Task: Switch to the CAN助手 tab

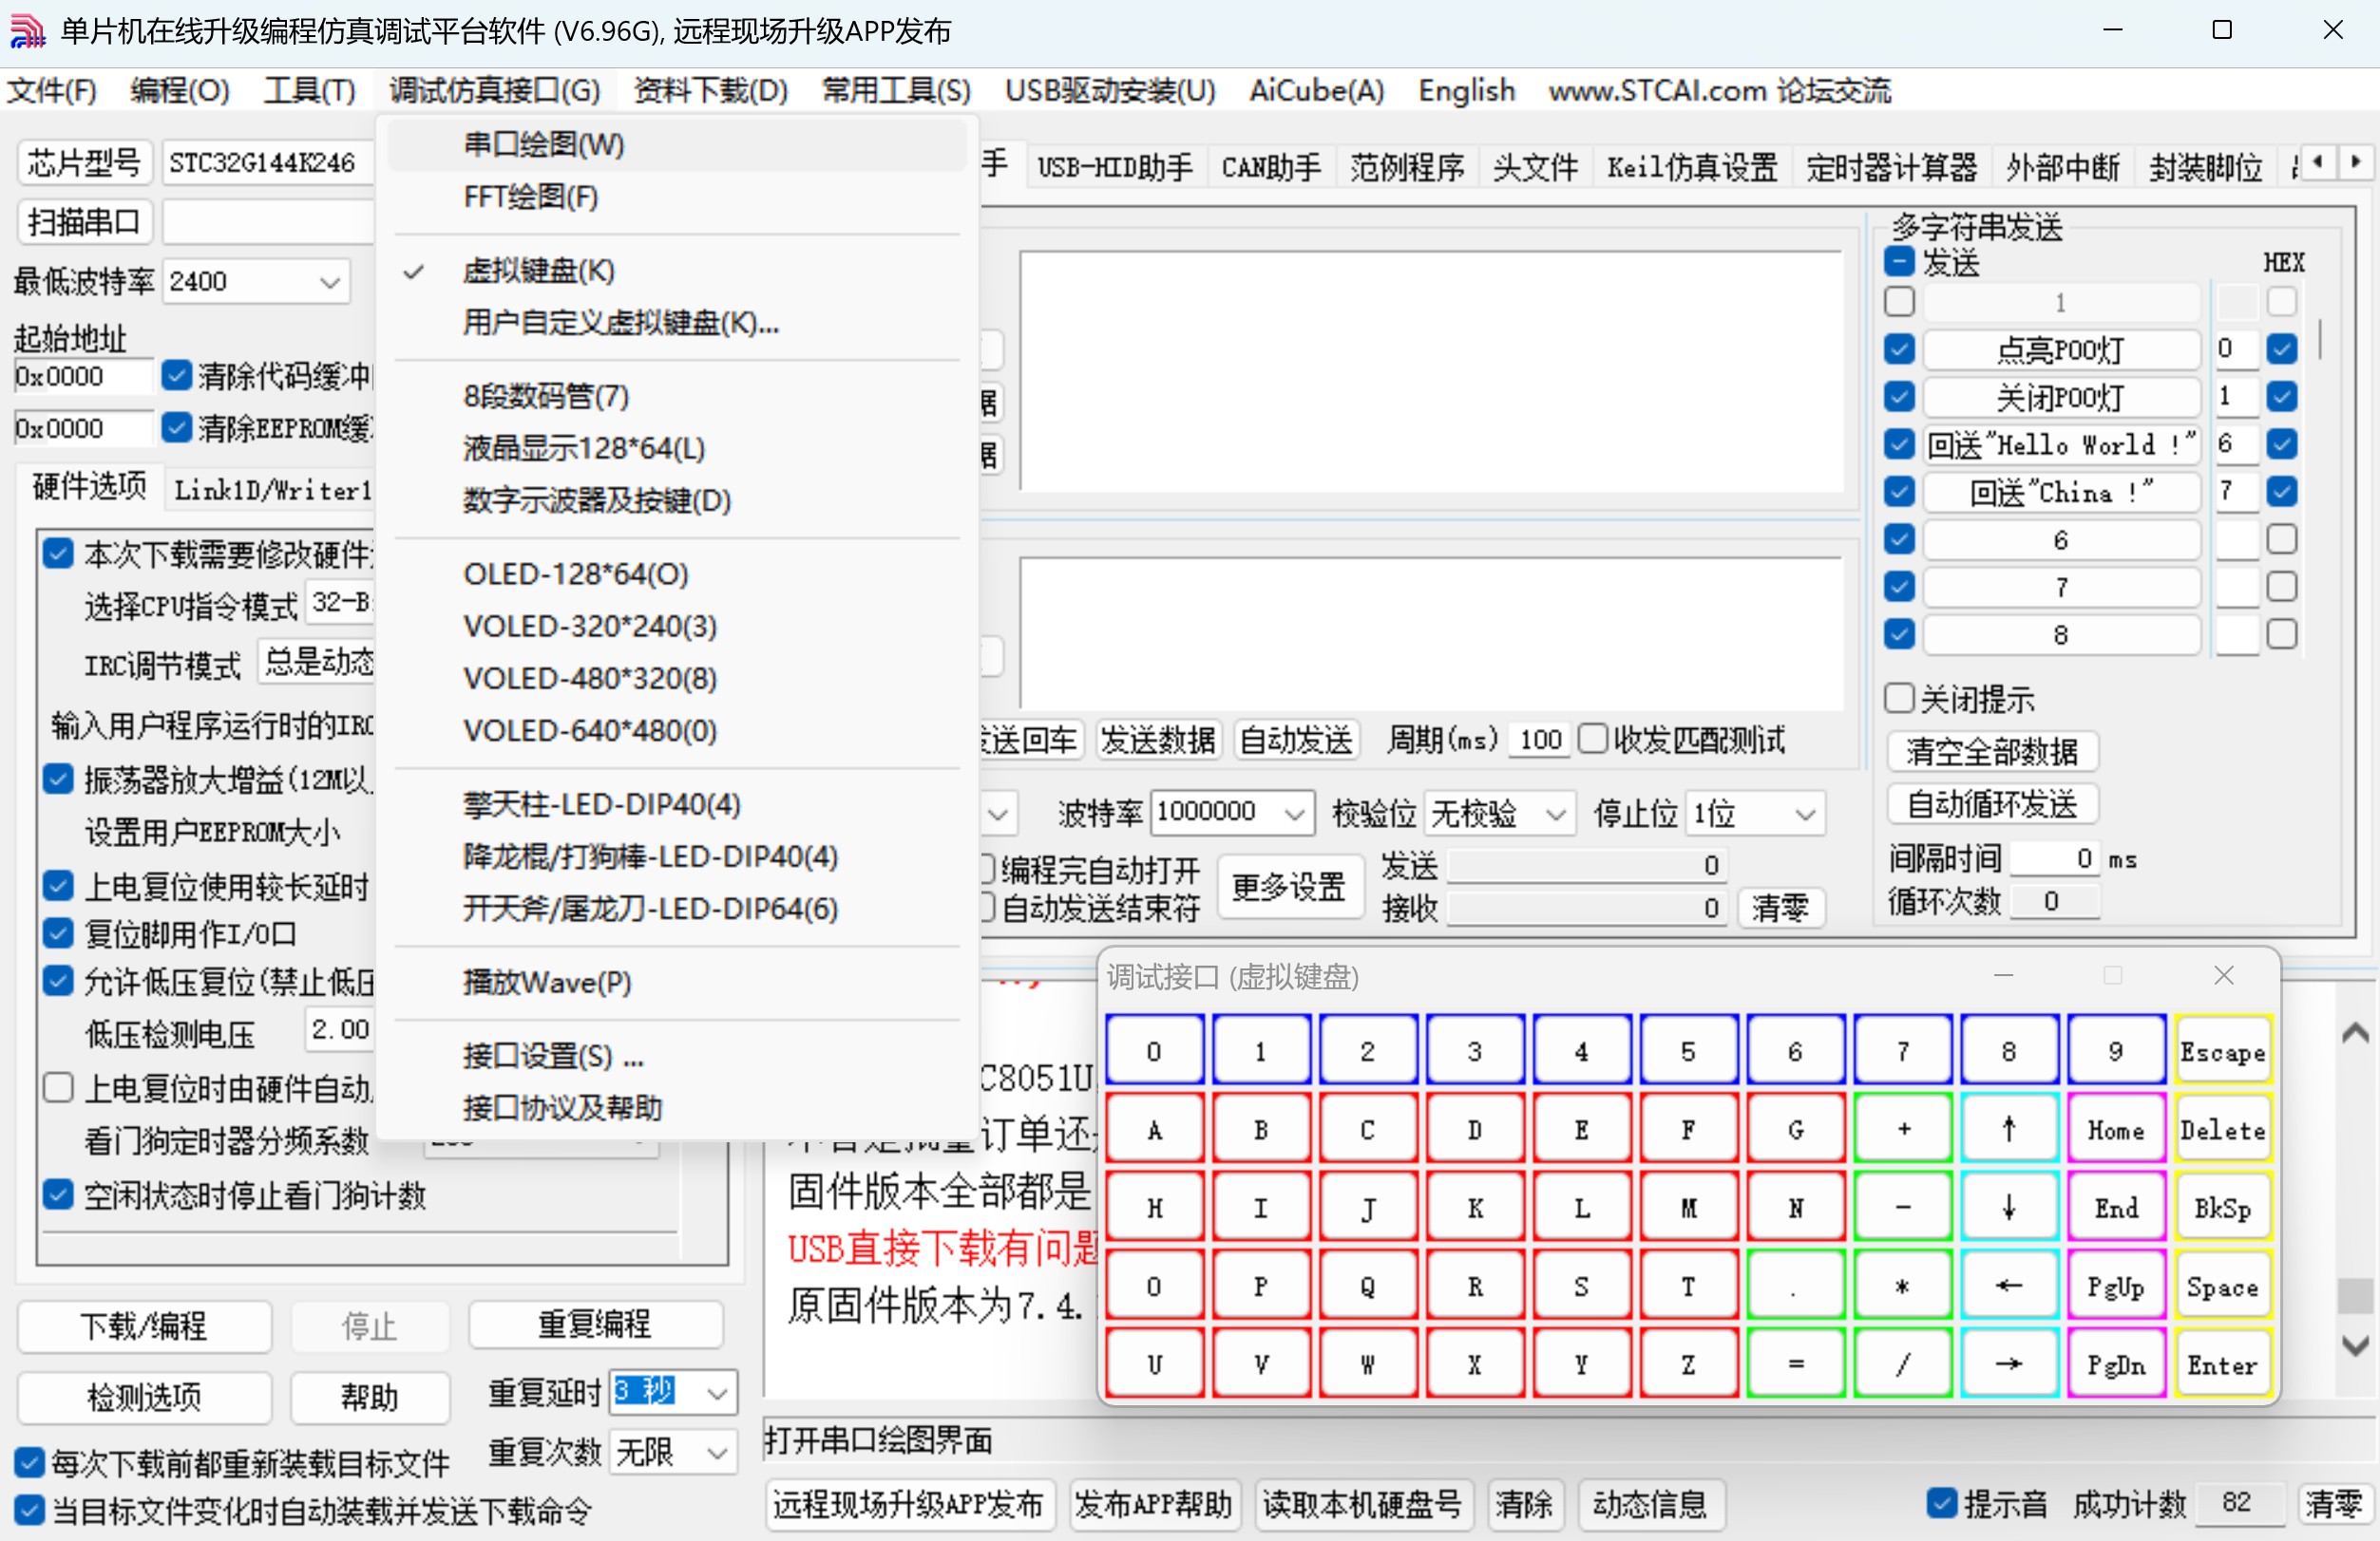Action: [x=1270, y=166]
